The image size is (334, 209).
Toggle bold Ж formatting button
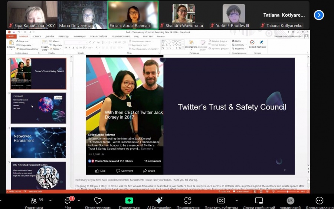point(66,48)
